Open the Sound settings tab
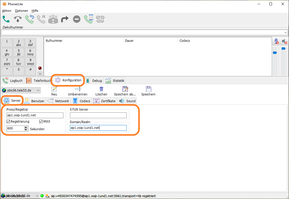289x199 pixels. point(127,101)
